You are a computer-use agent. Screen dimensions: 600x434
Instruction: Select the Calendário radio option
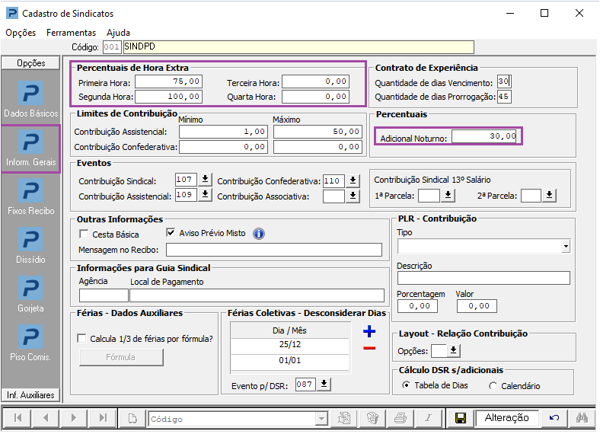(493, 386)
